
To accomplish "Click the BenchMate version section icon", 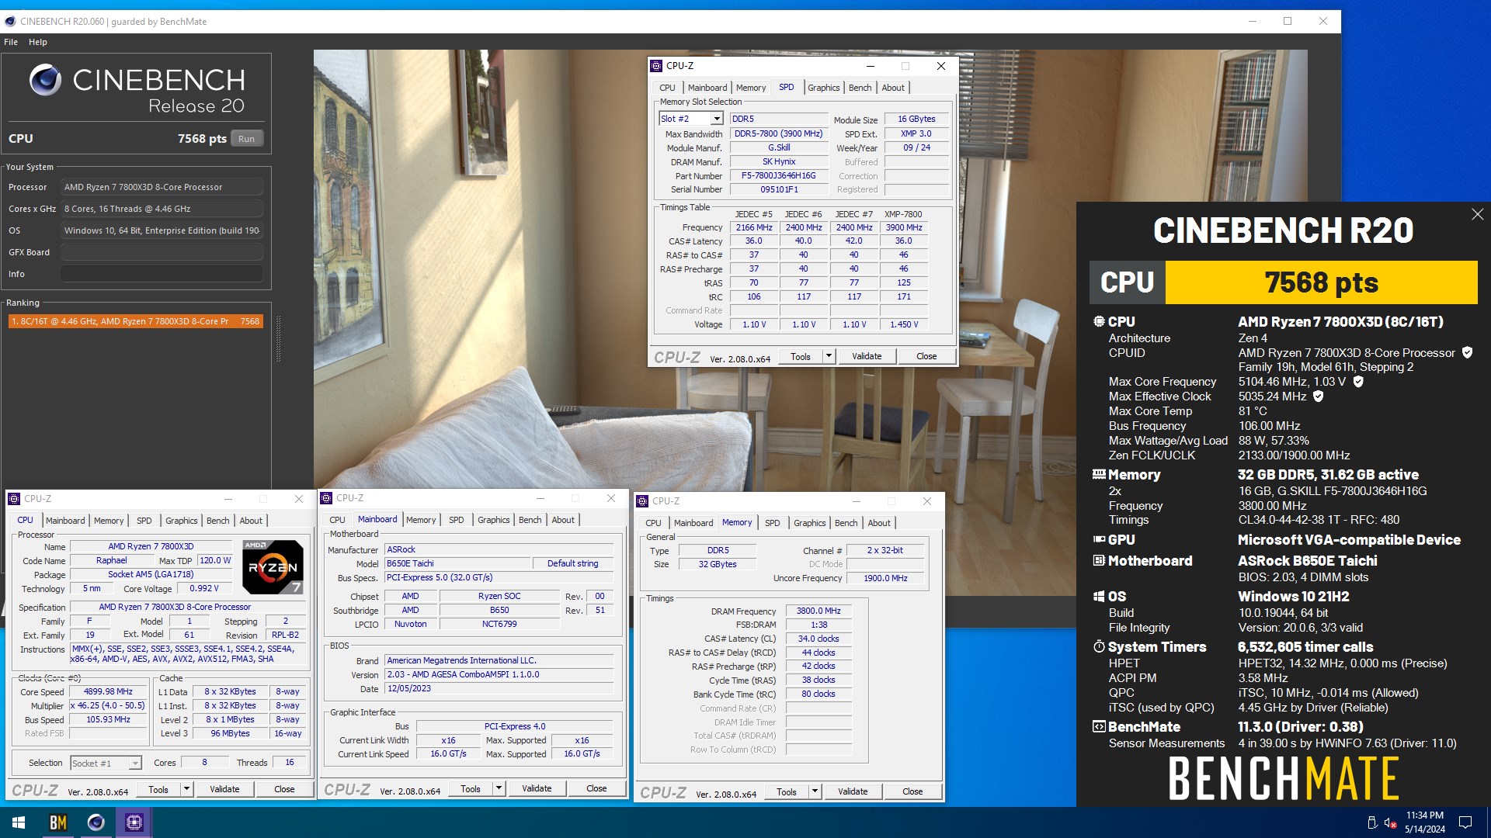I will point(1099,727).
